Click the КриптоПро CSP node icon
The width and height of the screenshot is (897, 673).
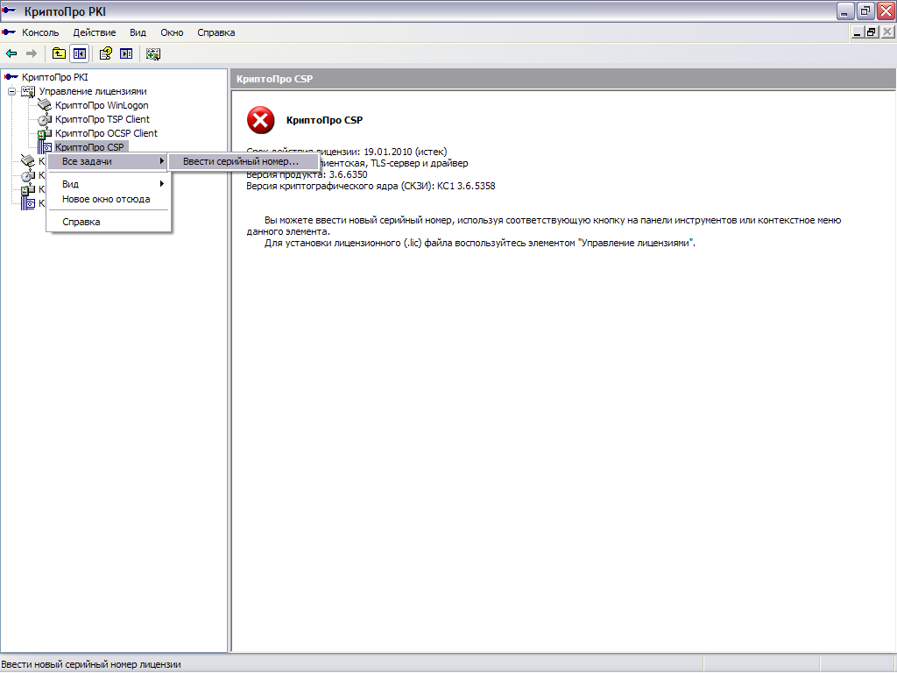[45, 147]
